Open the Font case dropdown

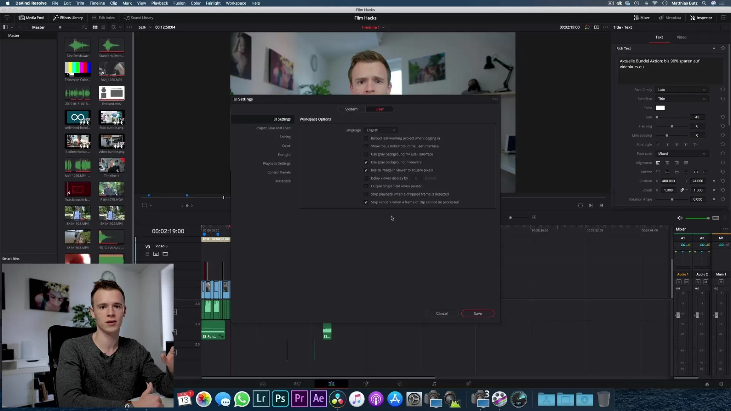pos(682,154)
